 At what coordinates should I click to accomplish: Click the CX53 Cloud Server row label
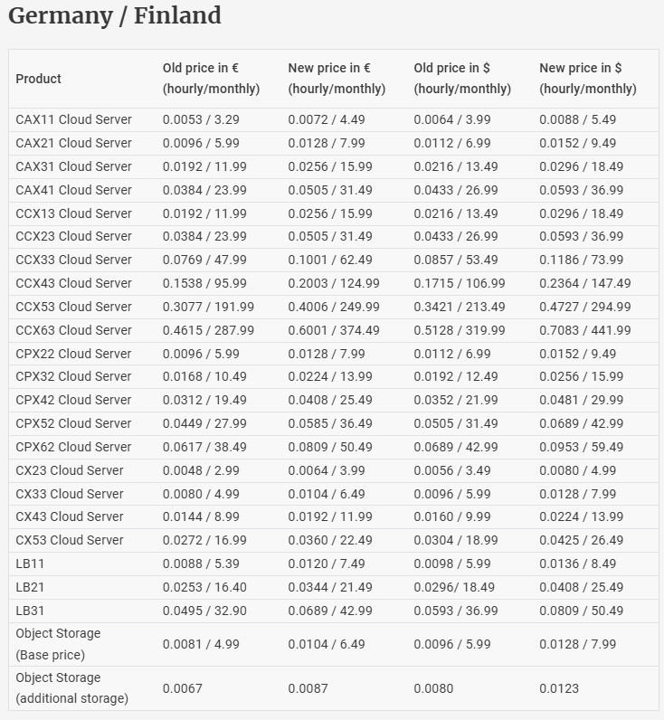[70, 540]
